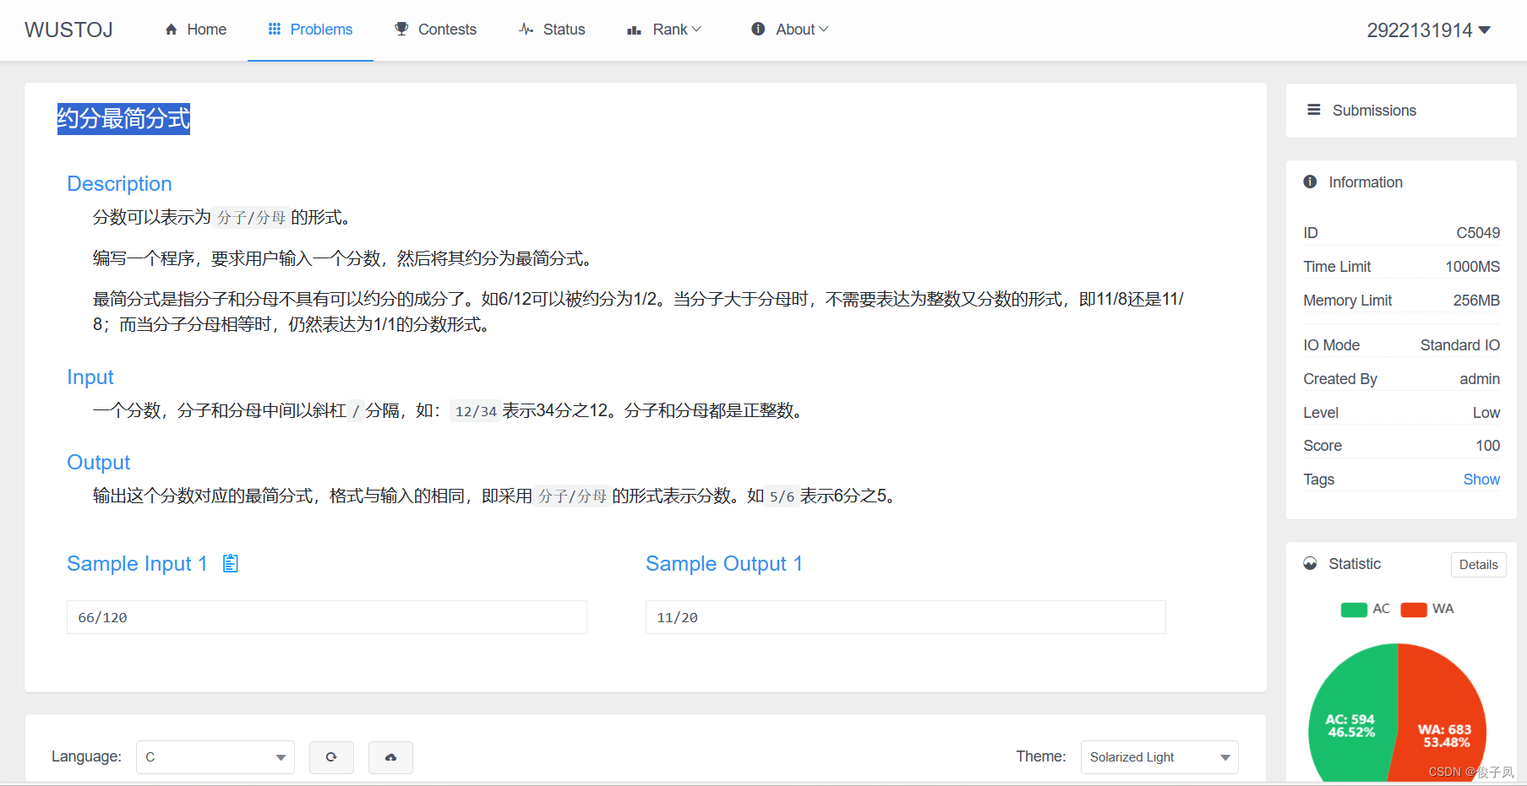Open the Home menu item
The width and height of the screenshot is (1527, 786).
(x=195, y=30)
